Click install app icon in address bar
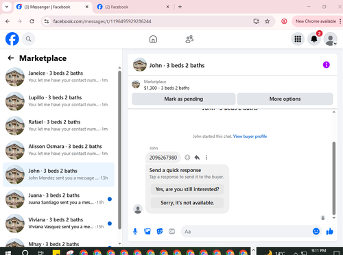Viewport: 343px width, 255px height. pos(257,21)
